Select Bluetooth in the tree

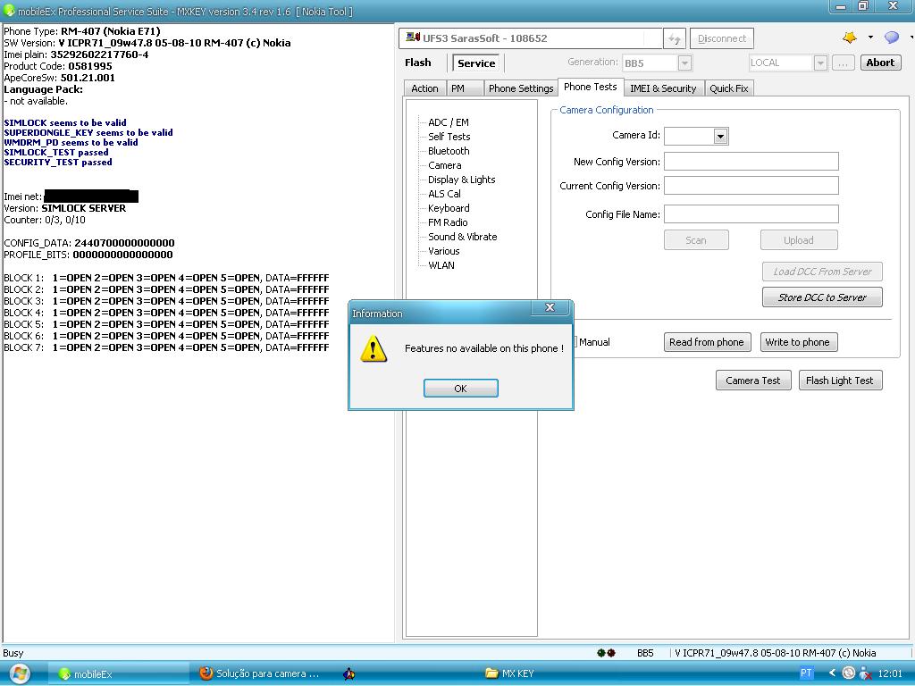click(x=449, y=150)
